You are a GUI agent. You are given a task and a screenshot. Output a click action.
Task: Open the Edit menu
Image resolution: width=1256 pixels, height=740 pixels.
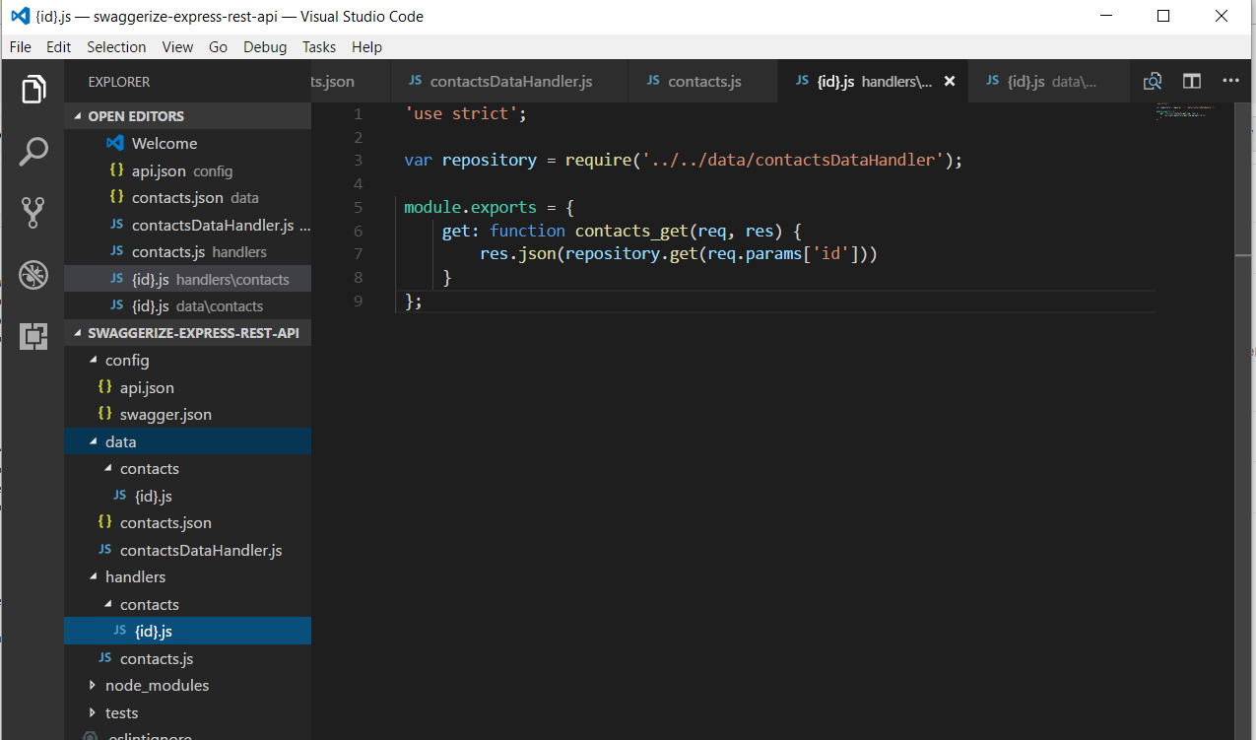[59, 46]
